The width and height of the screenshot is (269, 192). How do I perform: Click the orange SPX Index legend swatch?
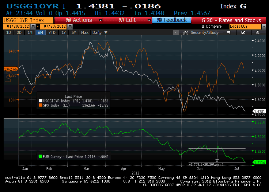(x=41, y=105)
